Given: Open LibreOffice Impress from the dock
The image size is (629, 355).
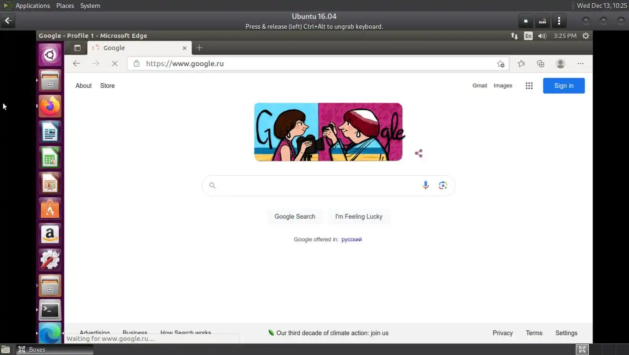Looking at the screenshot, I should point(50,184).
